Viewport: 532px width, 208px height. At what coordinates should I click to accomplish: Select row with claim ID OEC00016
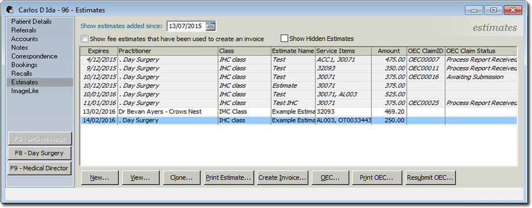coord(299,77)
